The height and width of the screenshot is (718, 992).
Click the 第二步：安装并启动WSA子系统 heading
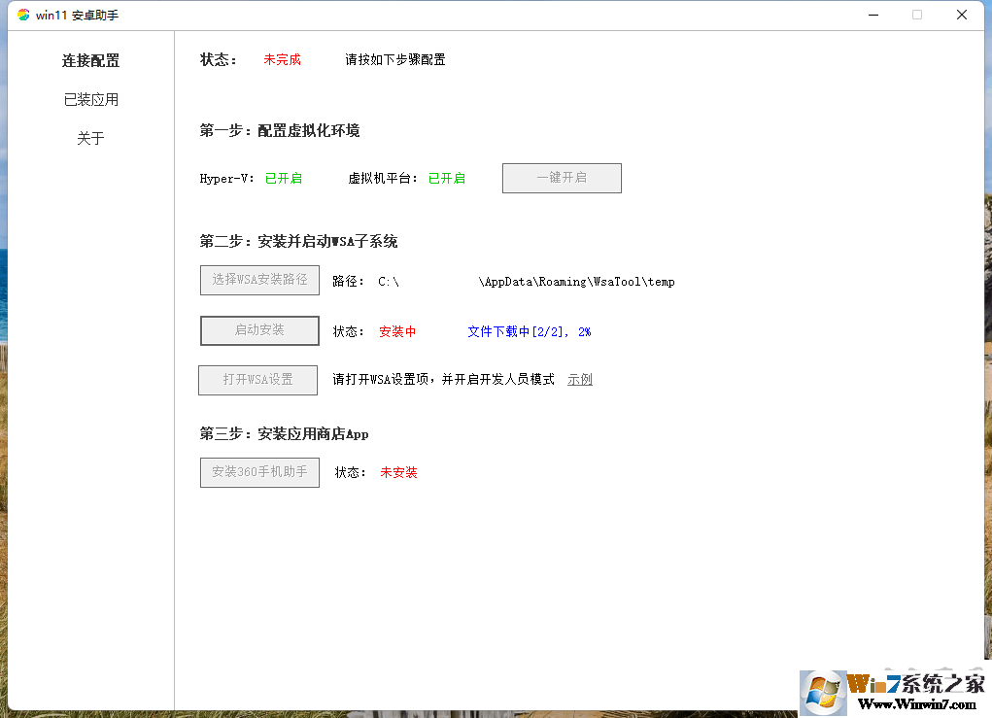click(298, 242)
